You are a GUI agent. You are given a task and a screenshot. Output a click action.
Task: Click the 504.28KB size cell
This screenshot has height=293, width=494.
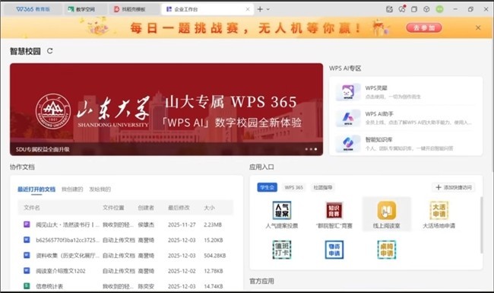click(215, 255)
